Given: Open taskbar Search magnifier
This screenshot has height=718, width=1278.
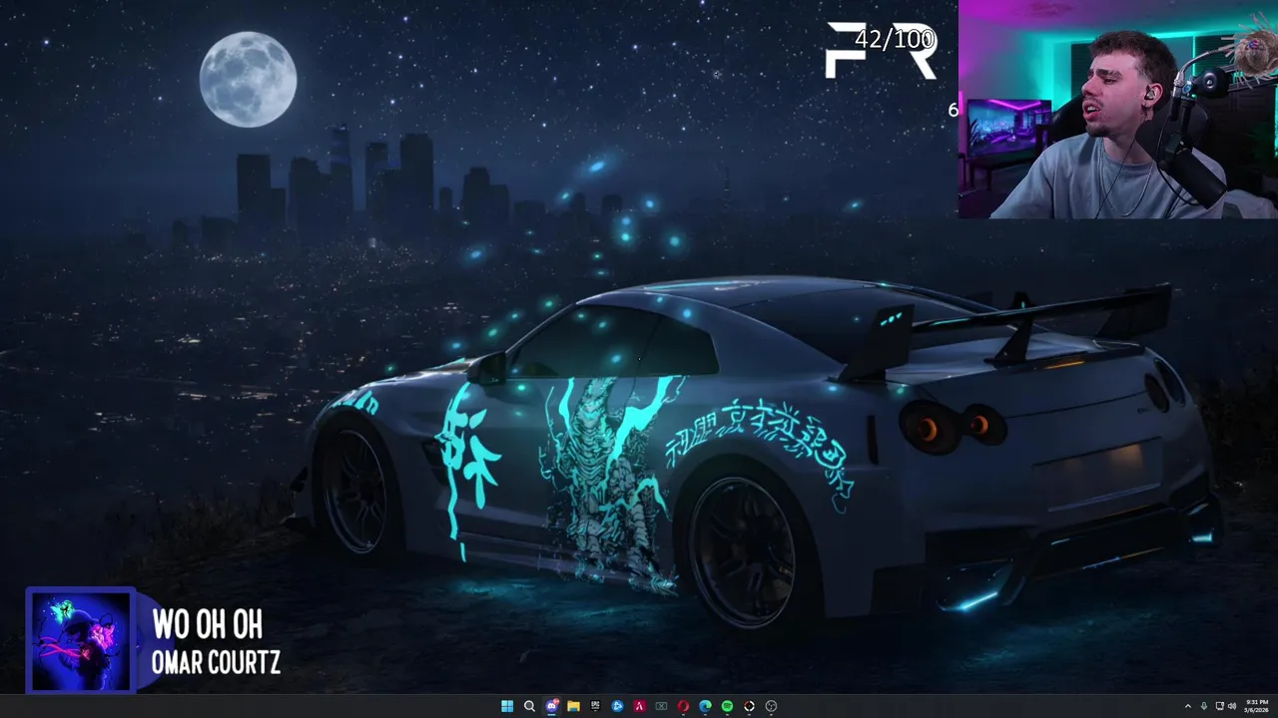Looking at the screenshot, I should pyautogui.click(x=529, y=706).
